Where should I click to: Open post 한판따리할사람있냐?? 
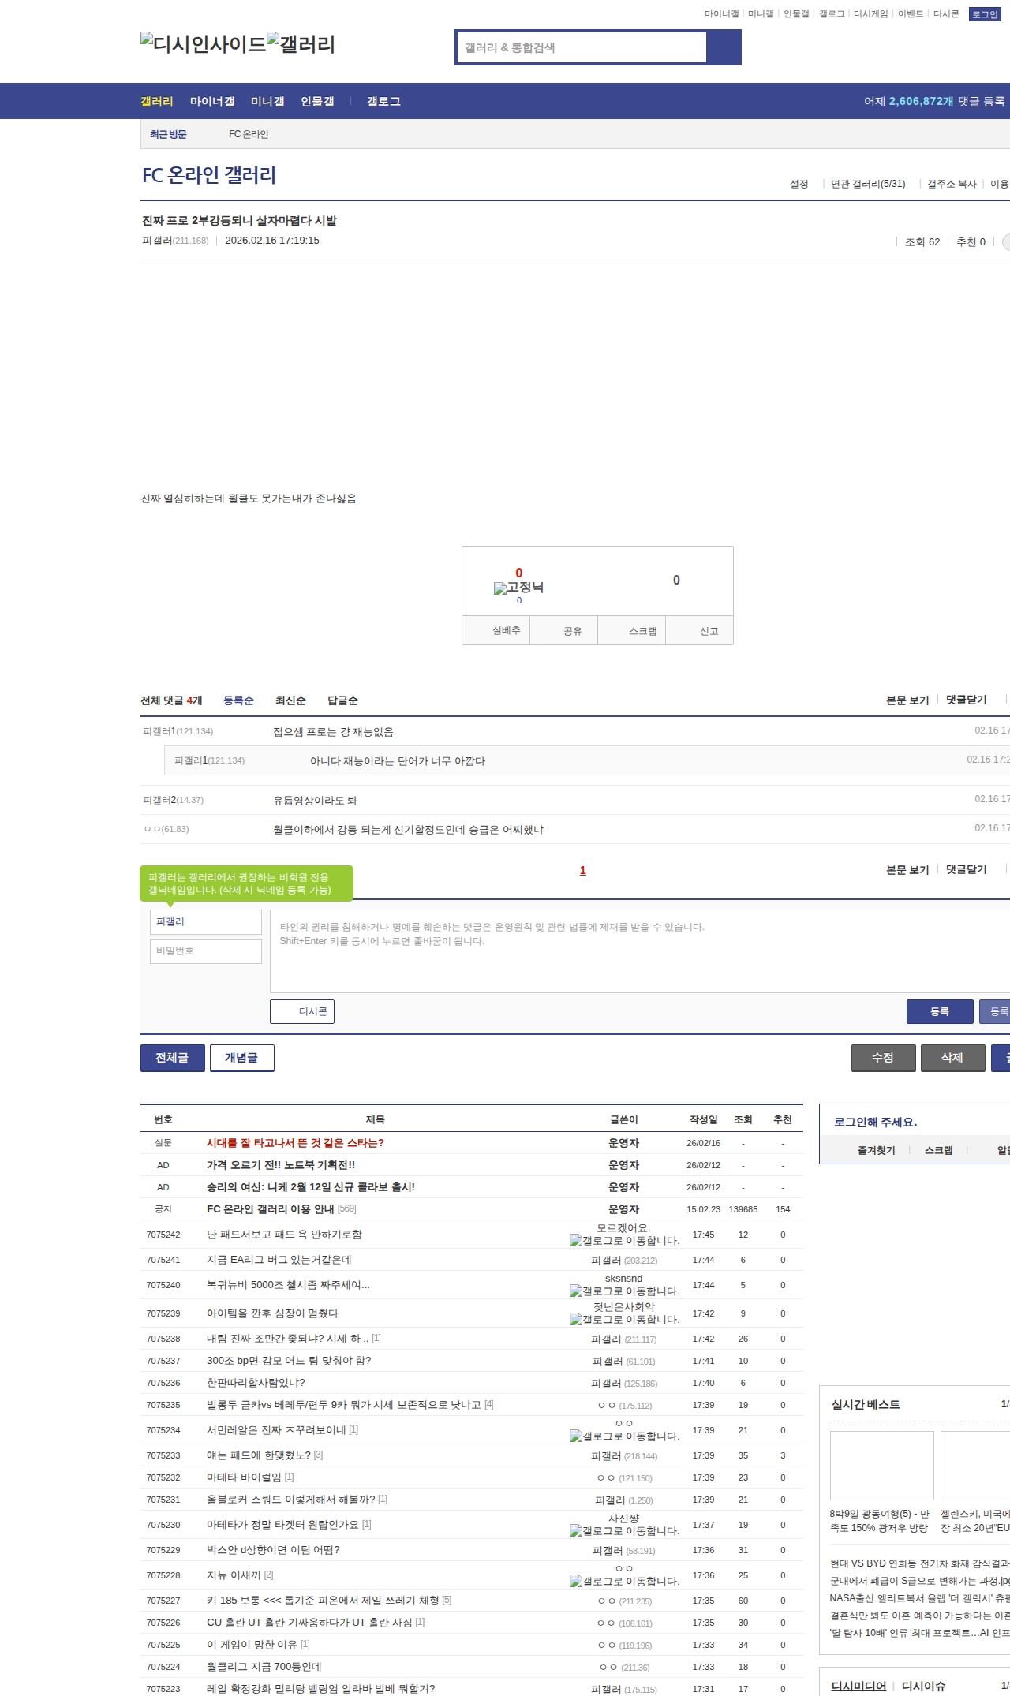[256, 1383]
